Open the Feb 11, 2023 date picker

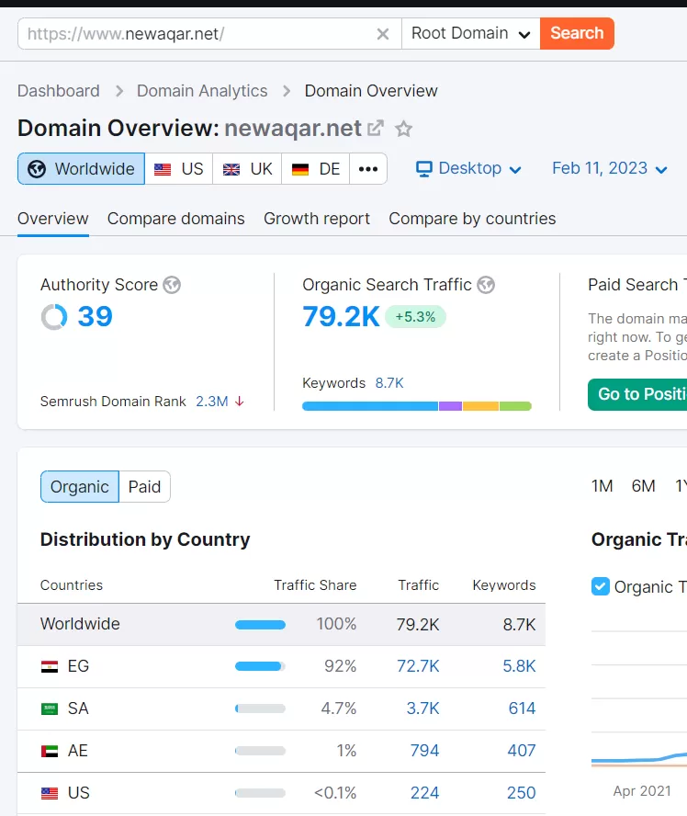pos(610,168)
